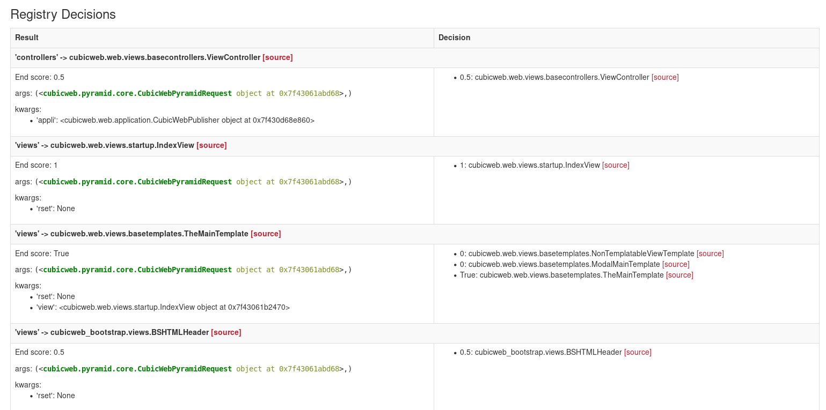
Task: Click '1: cubicweb.web.views.startup.IndexView' decision text
Action: 530,165
